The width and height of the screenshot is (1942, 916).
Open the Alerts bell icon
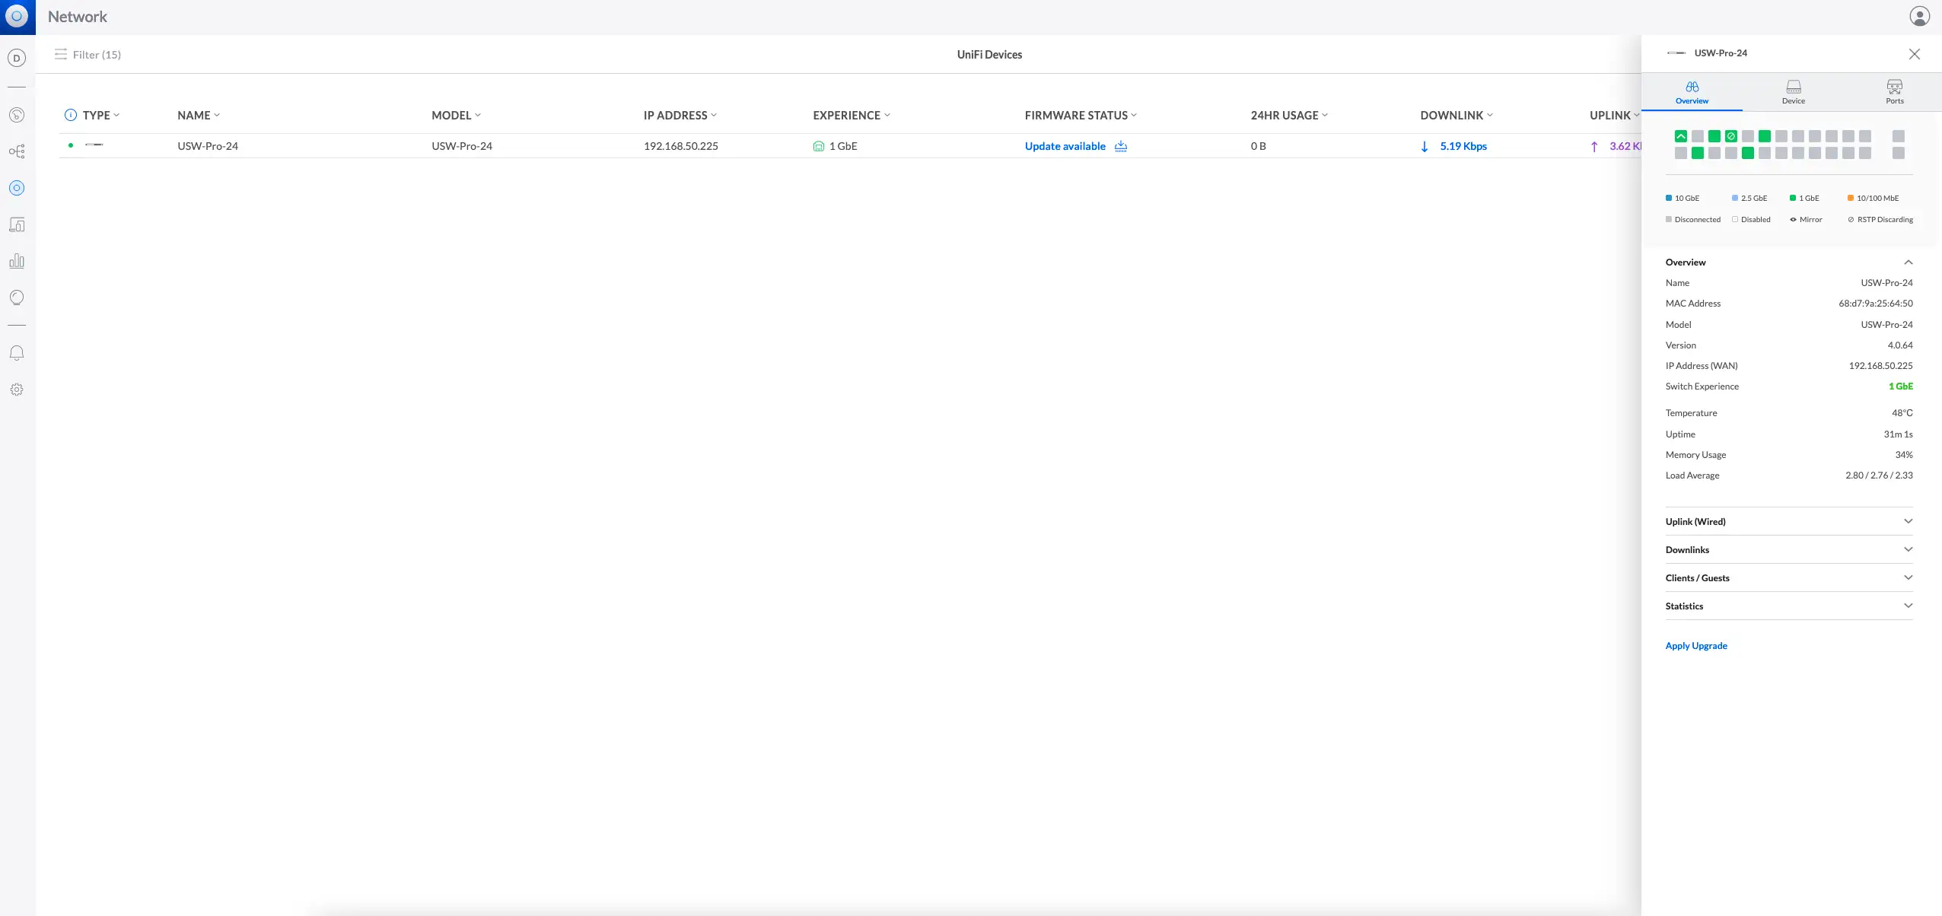[17, 353]
